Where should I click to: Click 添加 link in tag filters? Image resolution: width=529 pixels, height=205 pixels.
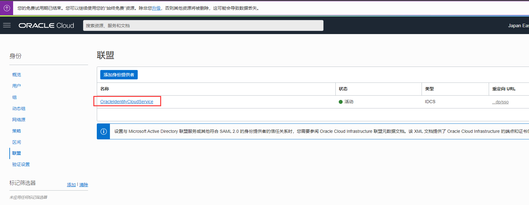71,185
